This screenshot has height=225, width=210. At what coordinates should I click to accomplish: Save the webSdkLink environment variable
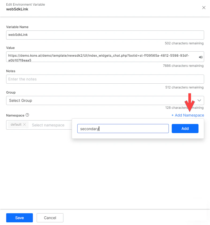pyautogui.click(x=19, y=218)
